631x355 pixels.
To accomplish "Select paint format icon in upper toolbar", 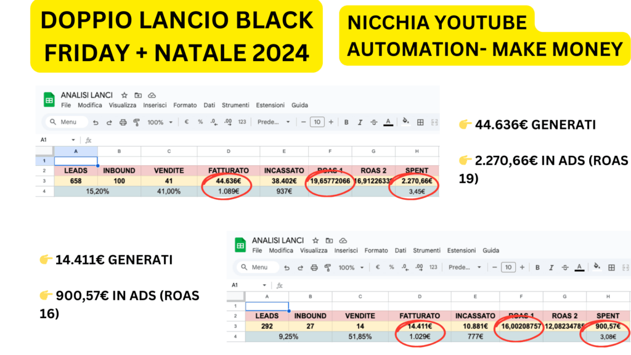I will (x=137, y=123).
